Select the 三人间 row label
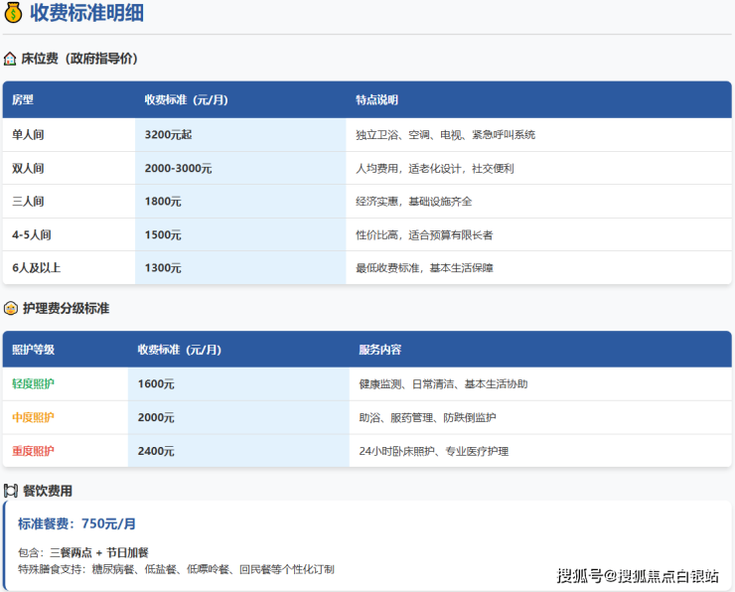 coord(28,202)
